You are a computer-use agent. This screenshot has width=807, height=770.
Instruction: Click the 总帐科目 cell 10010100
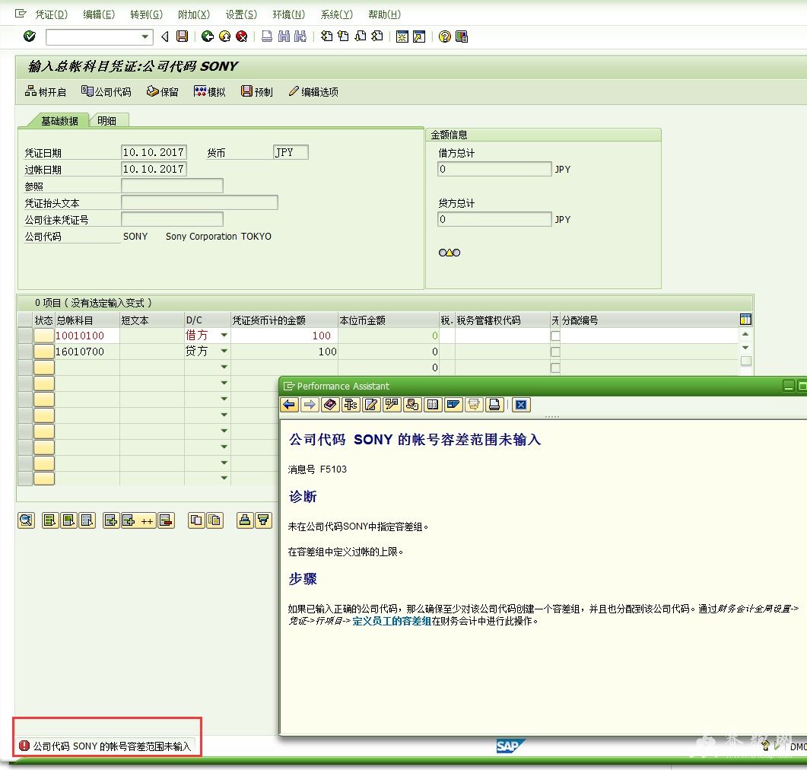(x=87, y=336)
